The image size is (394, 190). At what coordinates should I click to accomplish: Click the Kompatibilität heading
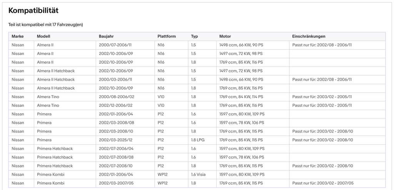[x=33, y=10]
